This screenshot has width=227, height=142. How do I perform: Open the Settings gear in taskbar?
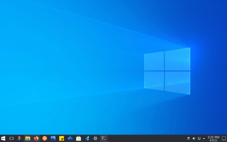tap(95, 138)
